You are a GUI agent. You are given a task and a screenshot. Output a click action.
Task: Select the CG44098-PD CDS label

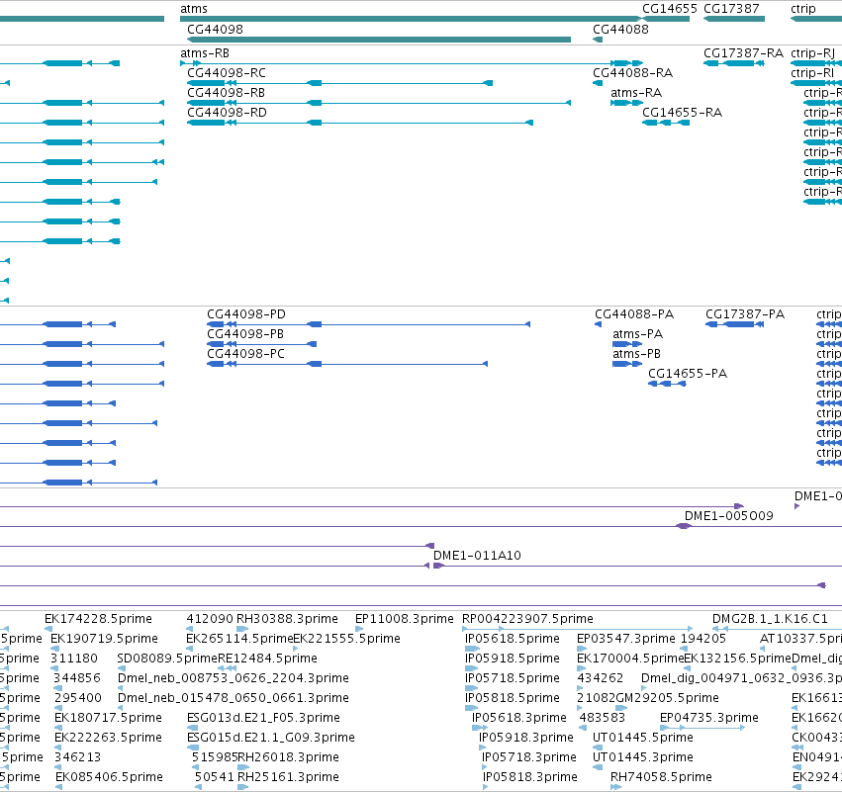(x=246, y=313)
